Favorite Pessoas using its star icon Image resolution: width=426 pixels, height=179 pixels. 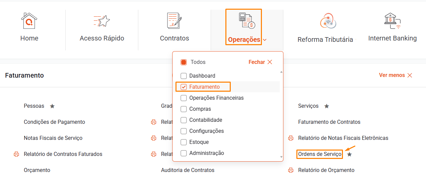[52, 106]
